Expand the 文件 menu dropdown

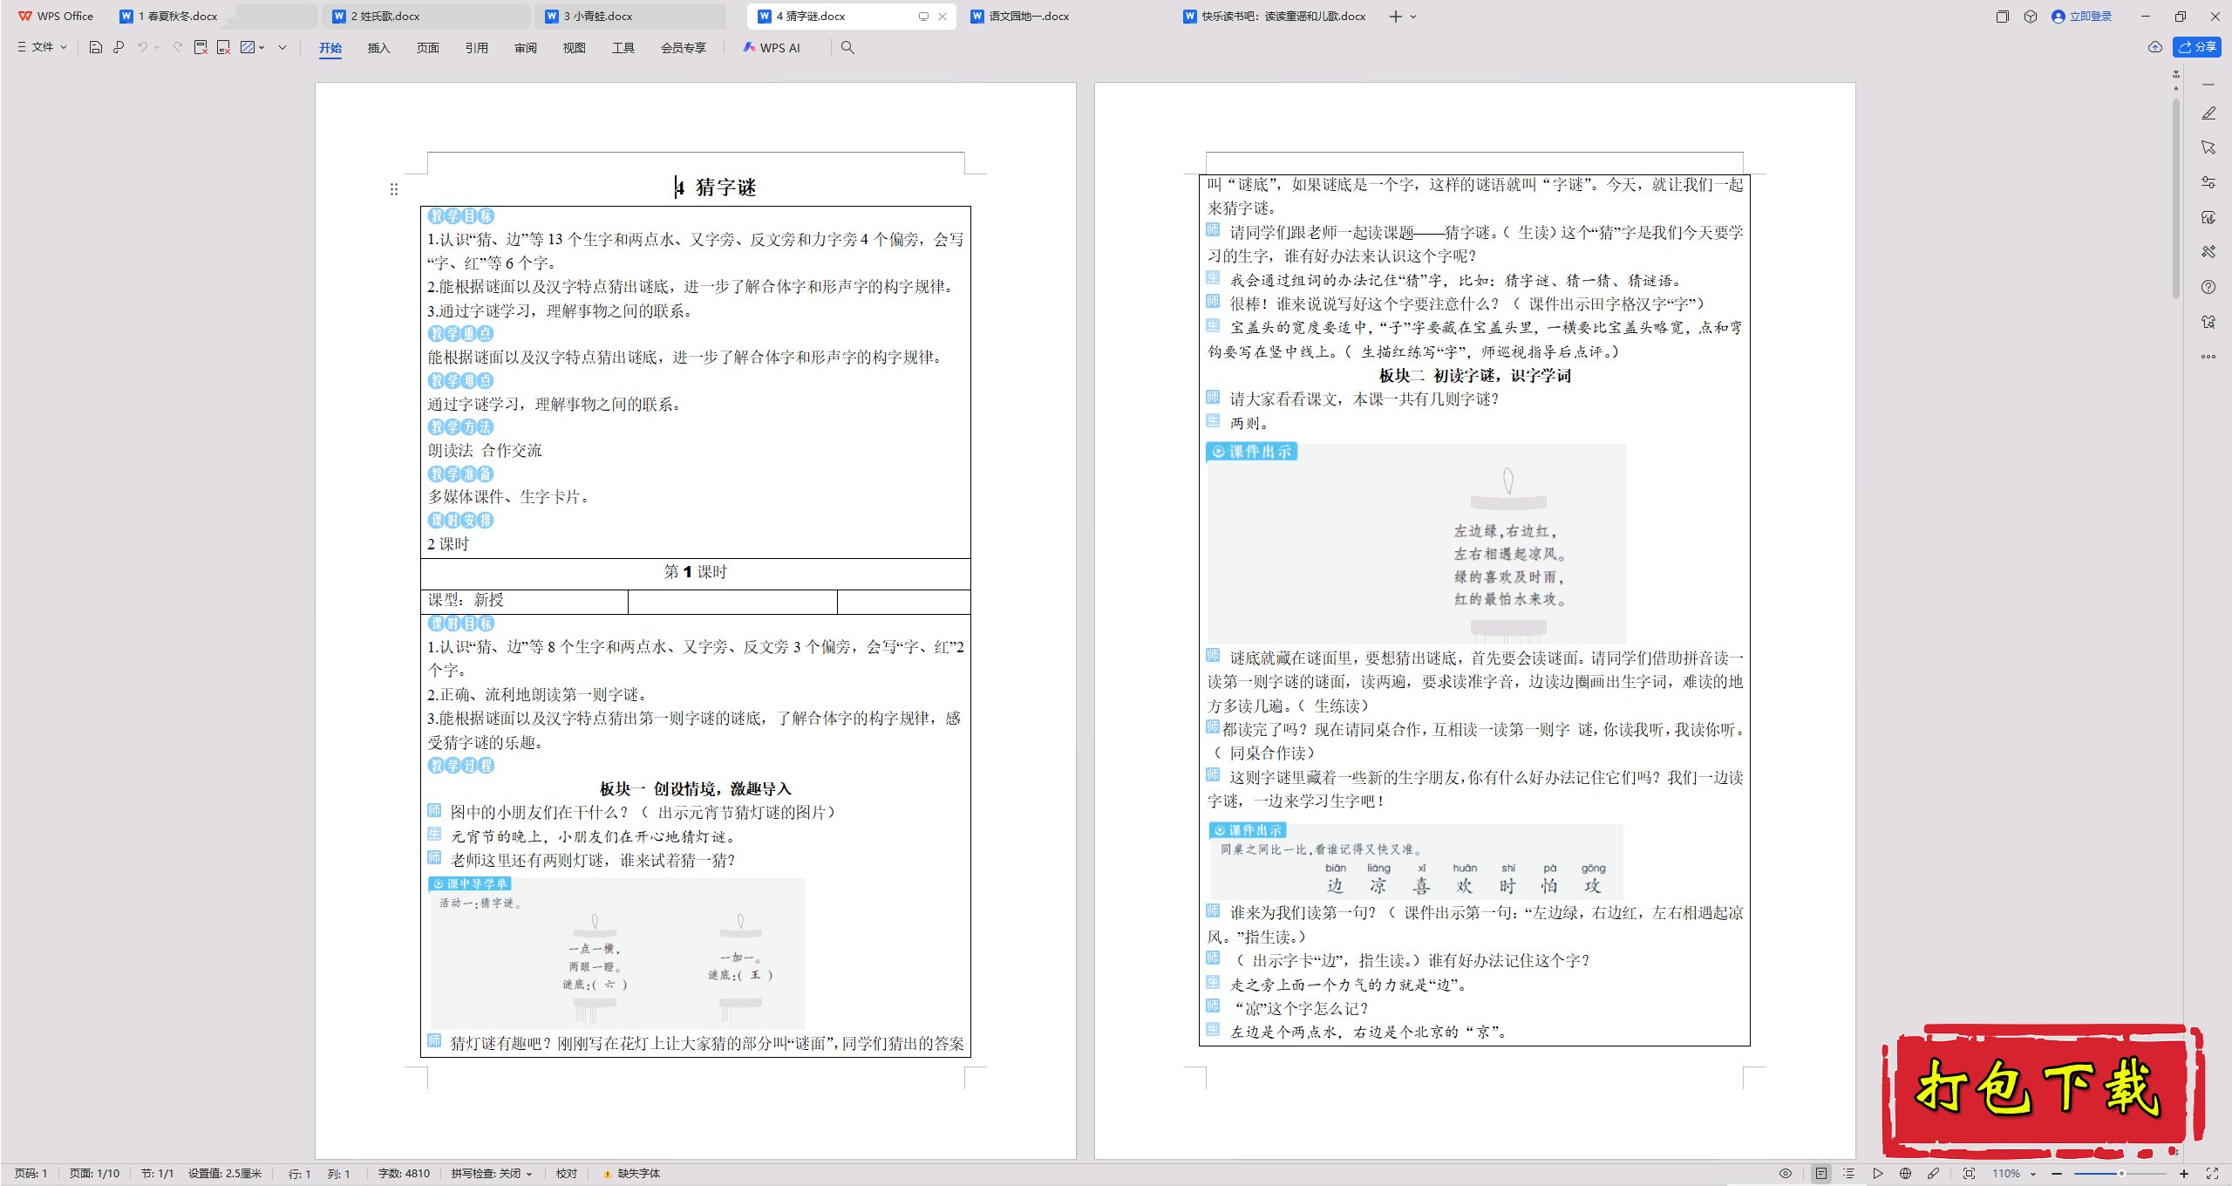42,47
